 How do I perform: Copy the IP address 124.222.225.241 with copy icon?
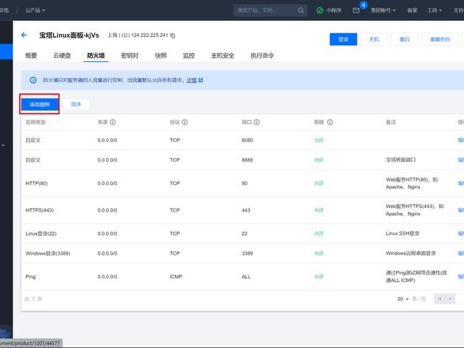pyautogui.click(x=173, y=35)
